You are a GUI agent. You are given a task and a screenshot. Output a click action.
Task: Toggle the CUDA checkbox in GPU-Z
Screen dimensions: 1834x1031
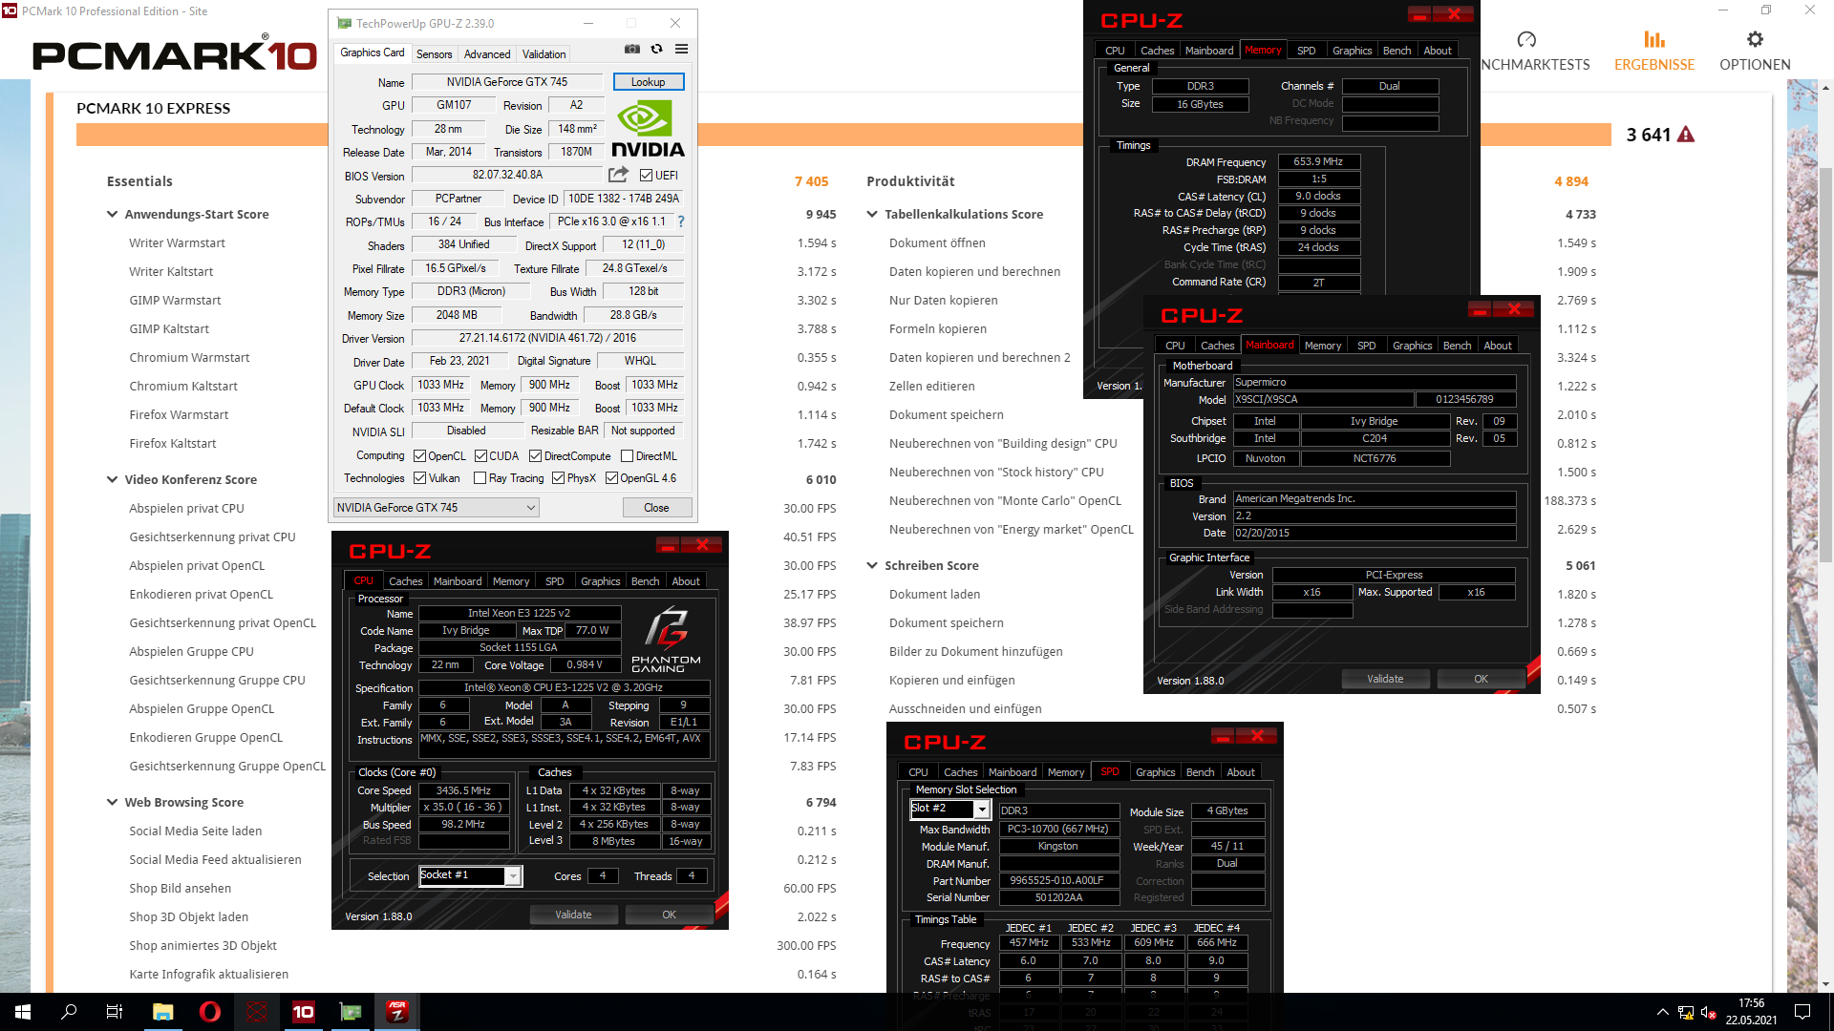tap(481, 456)
